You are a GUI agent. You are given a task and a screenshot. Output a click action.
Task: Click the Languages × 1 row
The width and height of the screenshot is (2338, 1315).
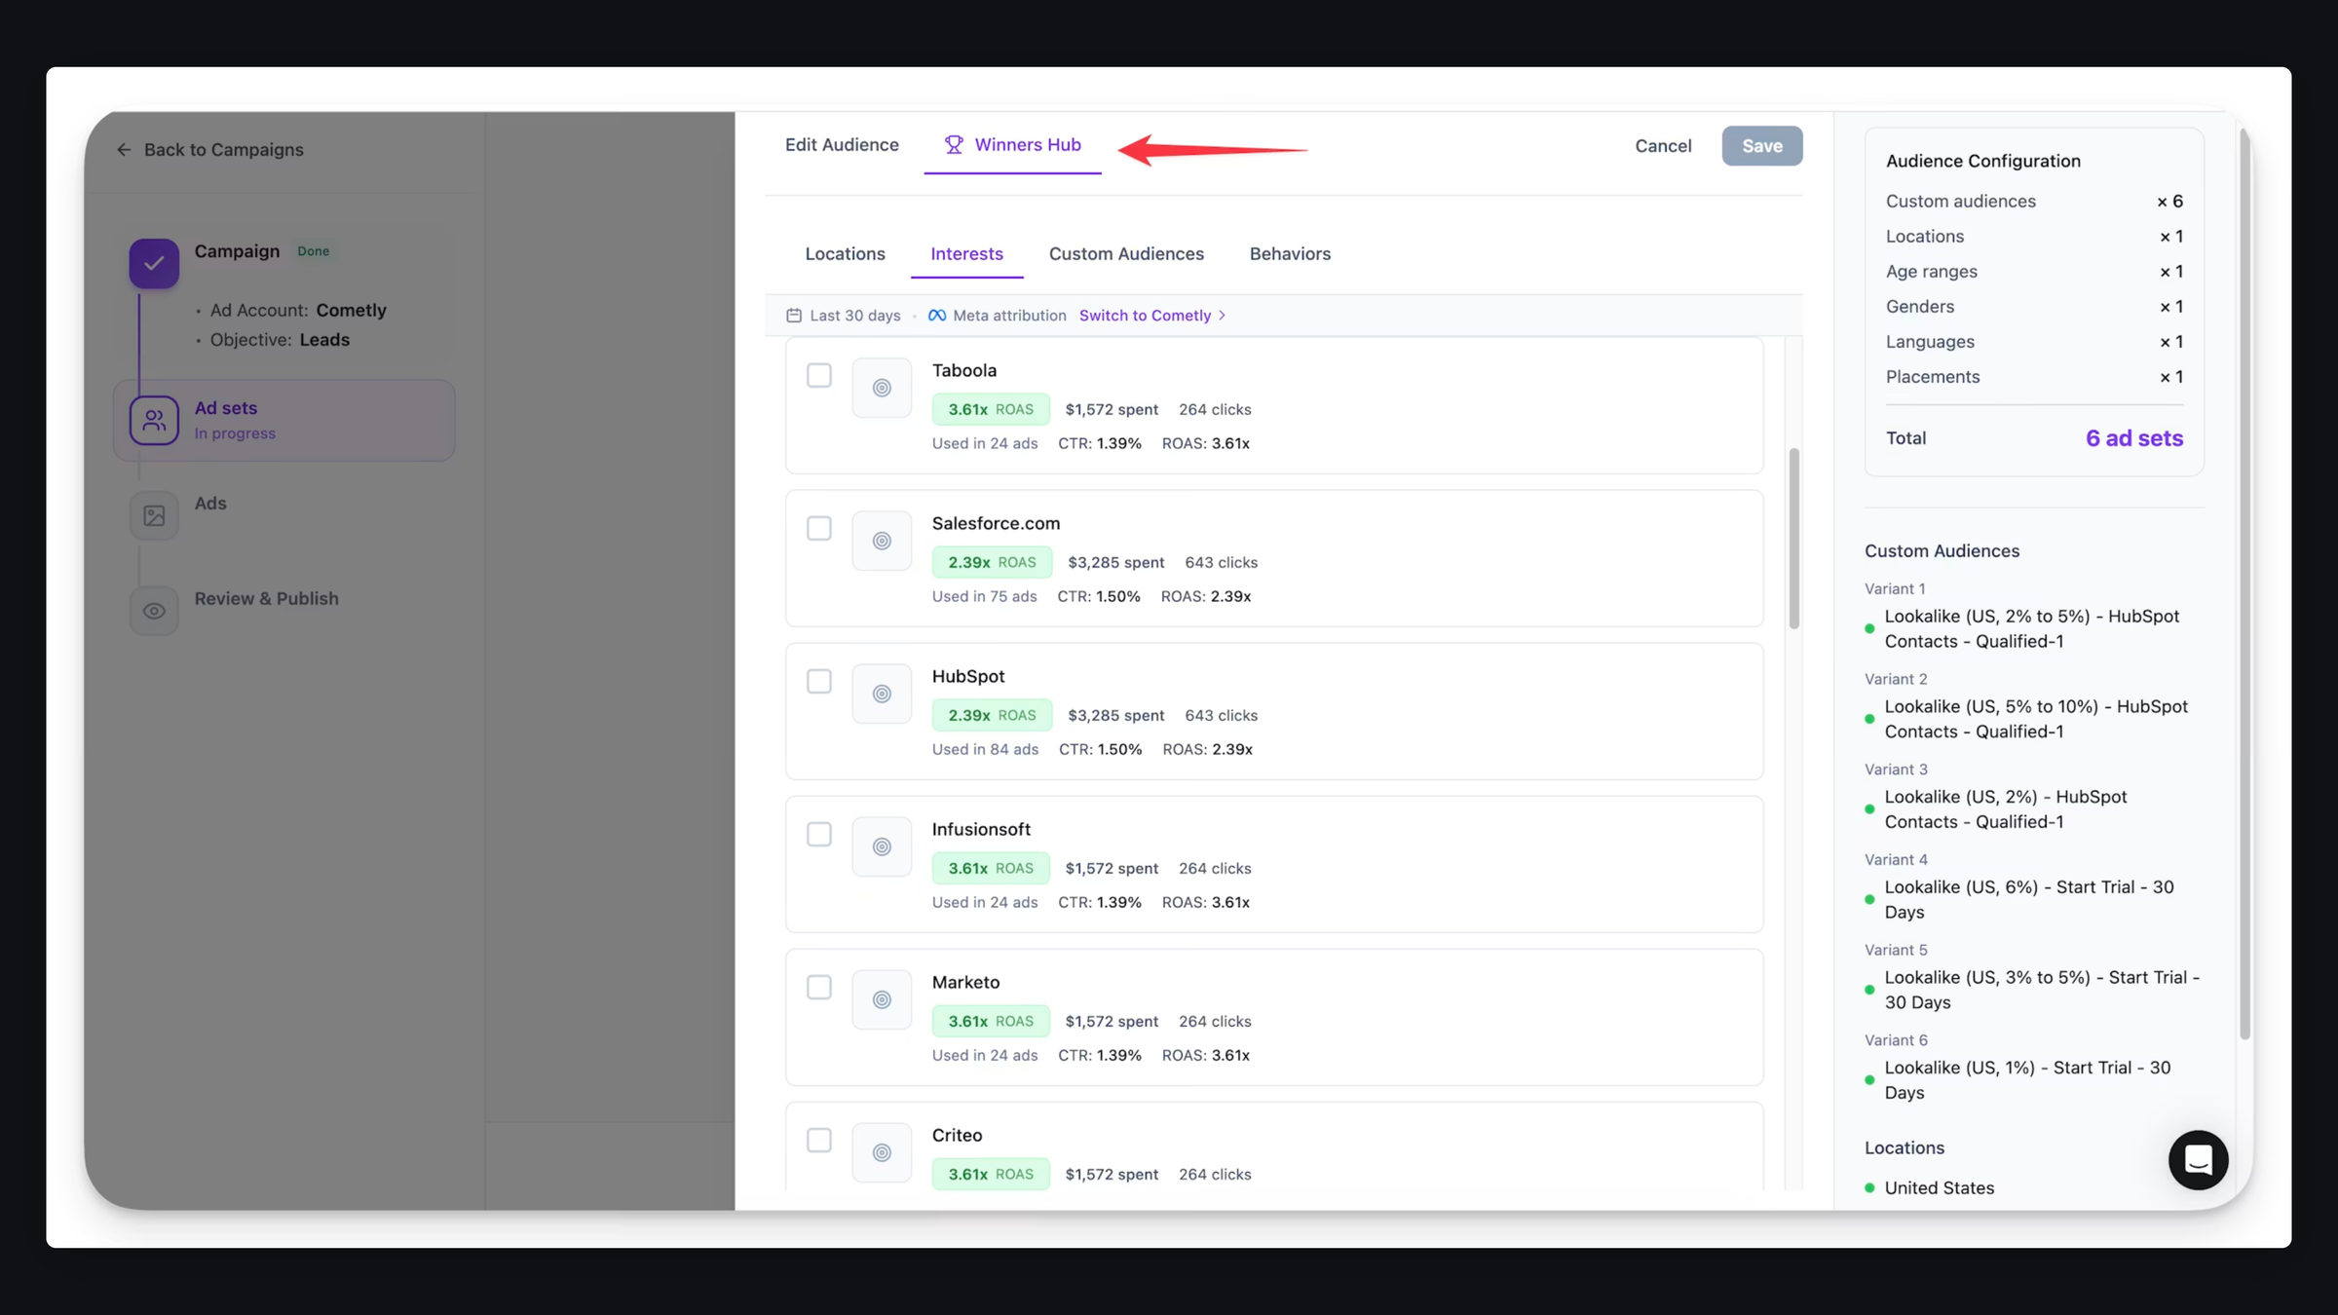tap(2034, 342)
